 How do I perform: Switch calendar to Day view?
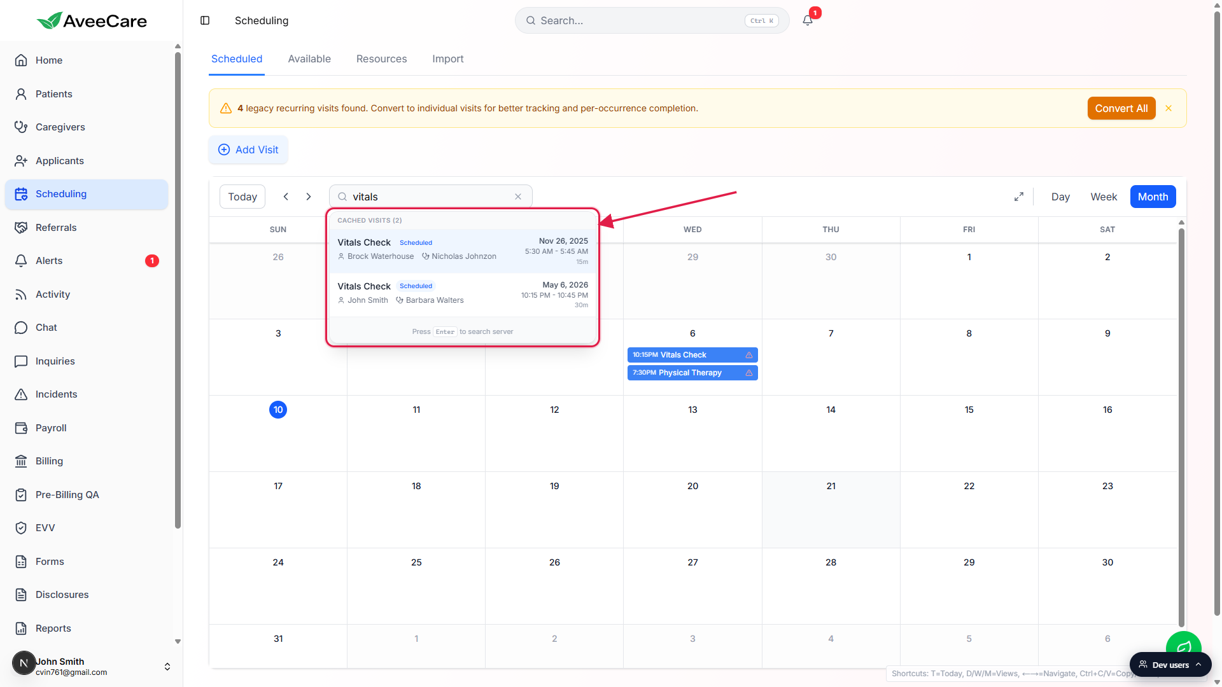1060,197
